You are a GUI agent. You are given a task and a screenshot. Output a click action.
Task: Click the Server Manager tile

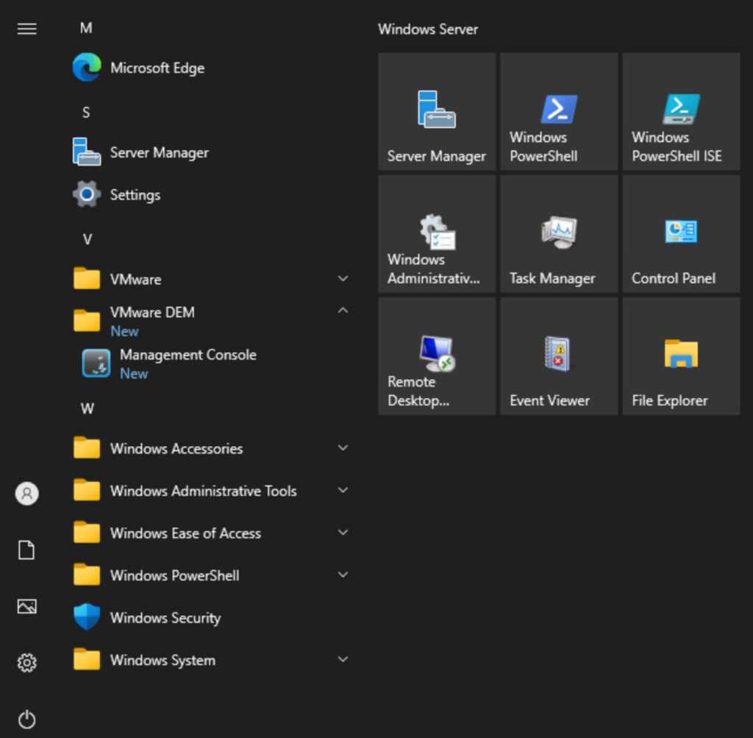click(437, 112)
